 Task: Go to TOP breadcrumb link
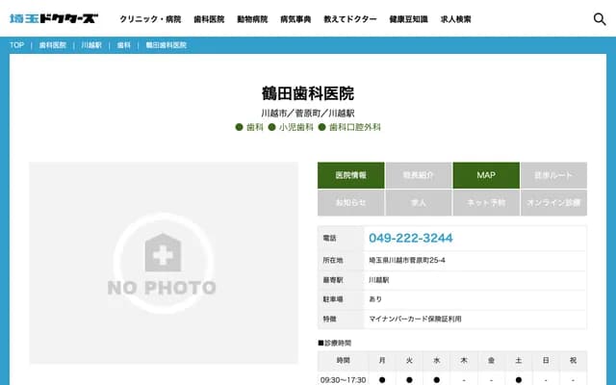tap(17, 45)
